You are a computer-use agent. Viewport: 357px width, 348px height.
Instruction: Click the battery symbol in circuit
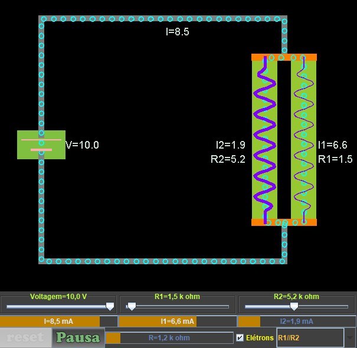tap(41, 145)
